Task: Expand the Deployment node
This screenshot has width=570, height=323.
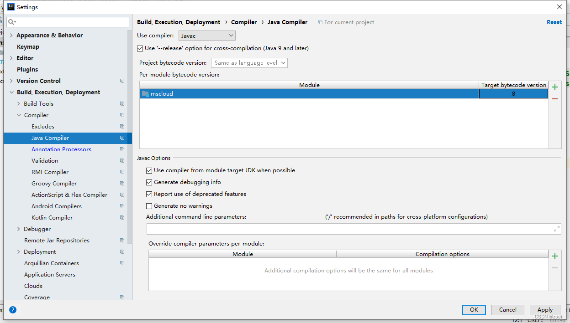Action: click(19, 252)
